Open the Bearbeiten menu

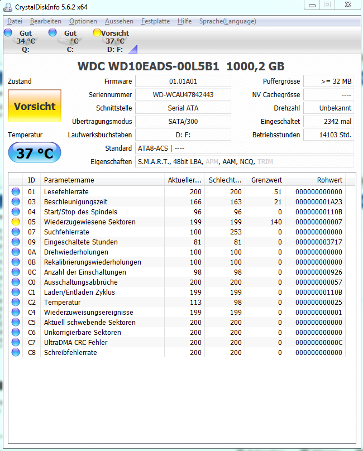click(x=45, y=21)
